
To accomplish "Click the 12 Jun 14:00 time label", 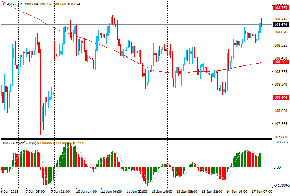I will point(161,191).
